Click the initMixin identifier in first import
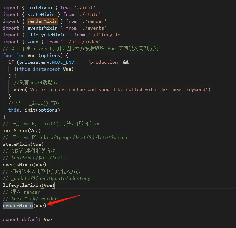The height and width of the screenshot is (228, 236). [x=40, y=7]
